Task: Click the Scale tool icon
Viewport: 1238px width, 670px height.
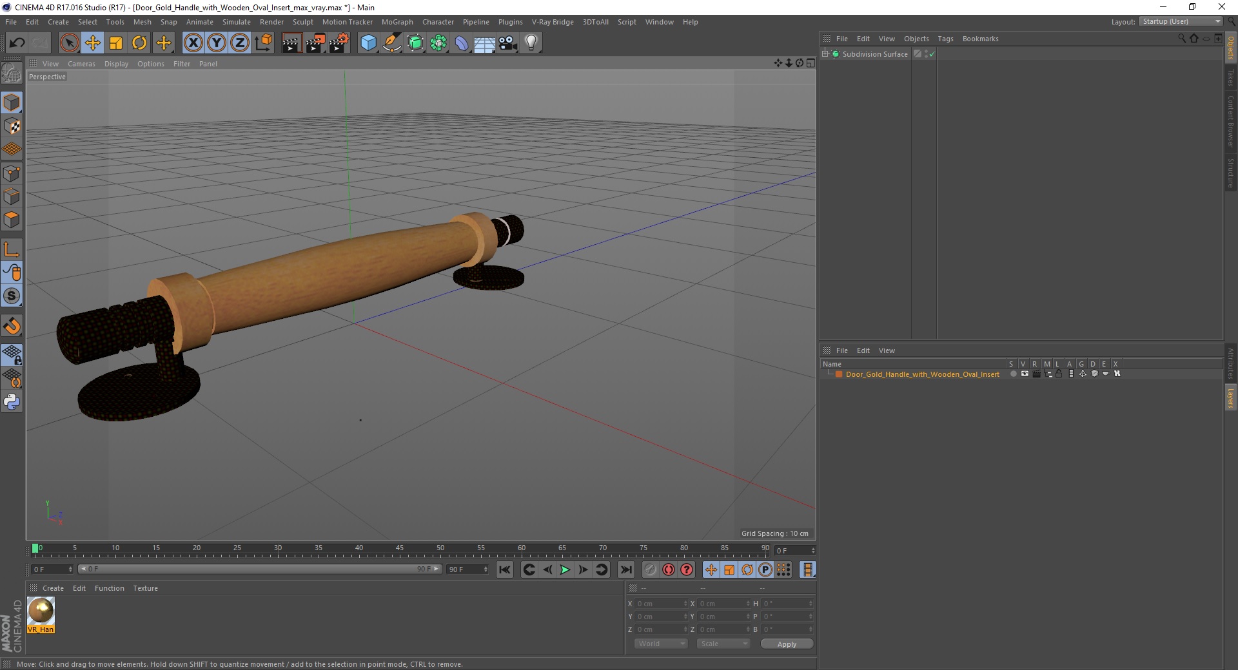Action: click(116, 43)
